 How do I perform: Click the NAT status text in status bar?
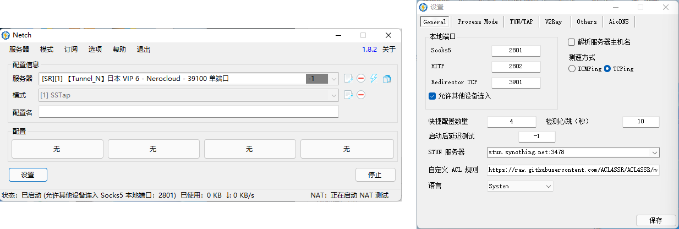coord(349,195)
